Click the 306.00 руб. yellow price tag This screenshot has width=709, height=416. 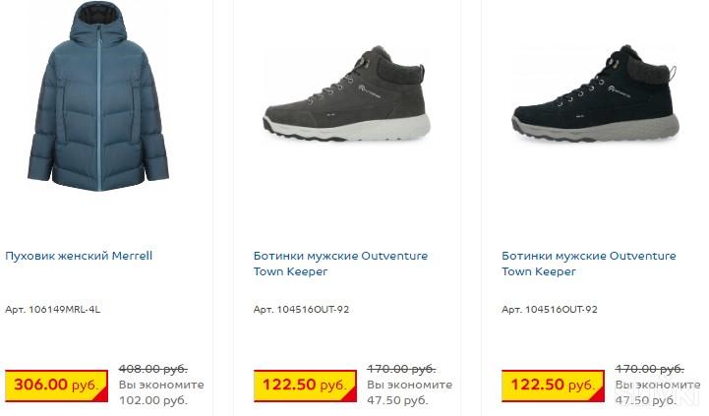pos(55,385)
